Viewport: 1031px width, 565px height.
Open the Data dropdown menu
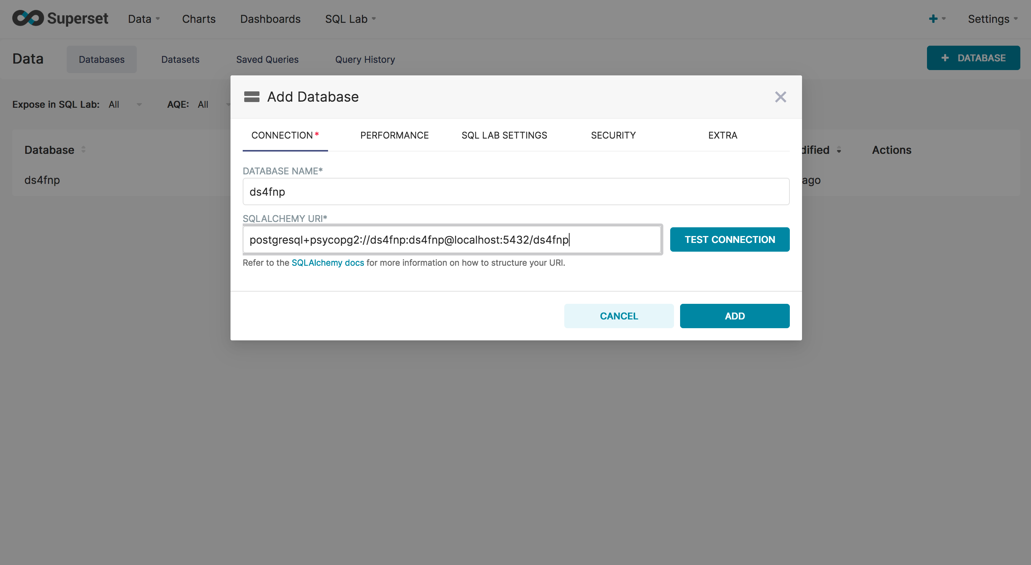click(143, 19)
